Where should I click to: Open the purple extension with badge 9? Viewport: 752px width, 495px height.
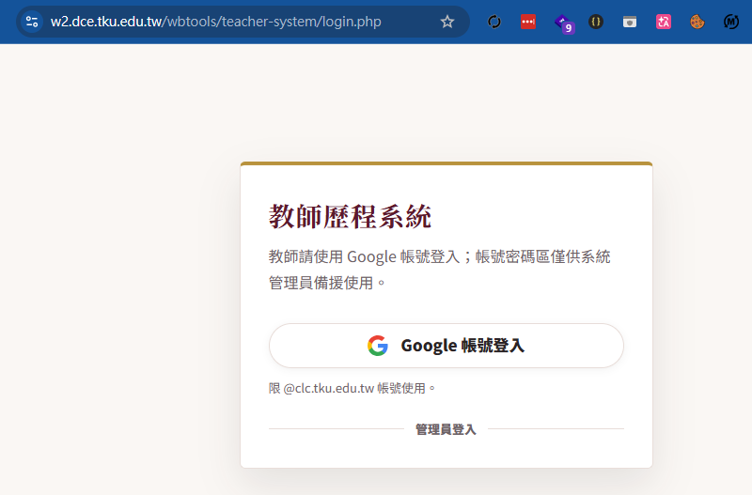click(564, 23)
